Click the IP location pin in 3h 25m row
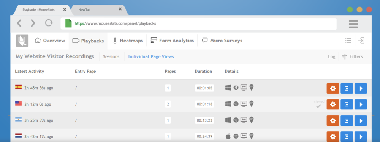The height and width of the screenshot is (142, 380). click(252, 120)
